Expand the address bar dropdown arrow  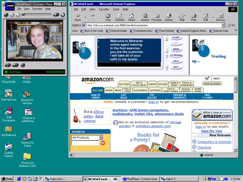[x=223, y=25]
